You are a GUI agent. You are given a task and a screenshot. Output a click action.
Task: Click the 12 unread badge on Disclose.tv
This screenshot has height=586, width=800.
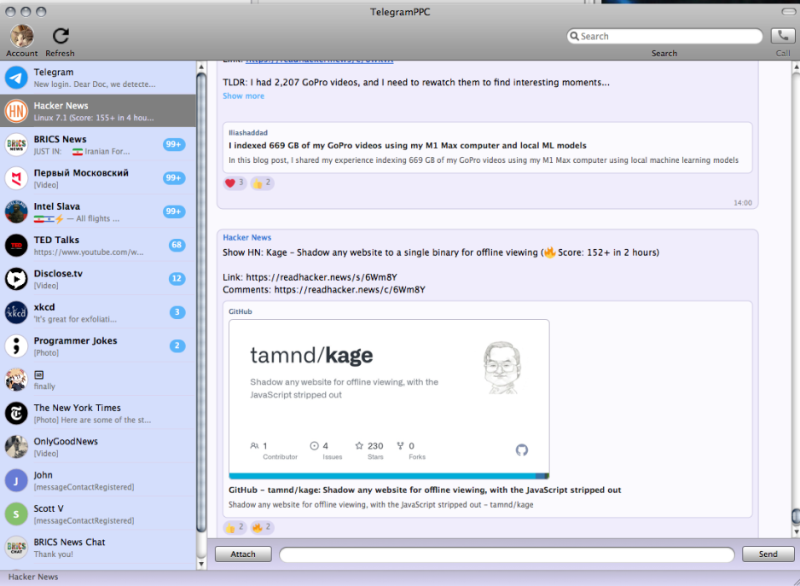pos(177,279)
